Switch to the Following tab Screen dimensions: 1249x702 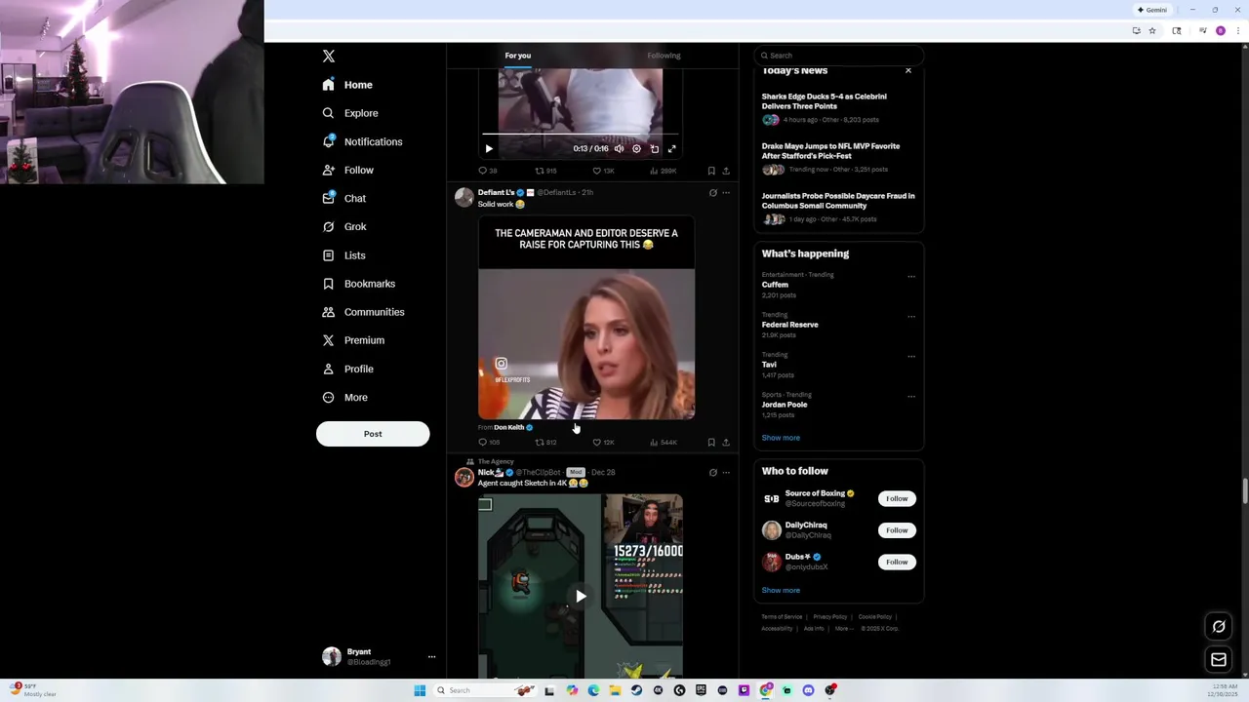tap(664, 56)
